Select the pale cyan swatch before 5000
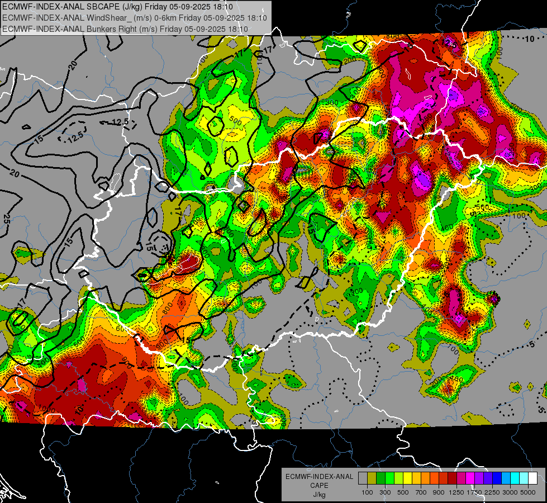This screenshot has width=547, height=503. [x=524, y=478]
